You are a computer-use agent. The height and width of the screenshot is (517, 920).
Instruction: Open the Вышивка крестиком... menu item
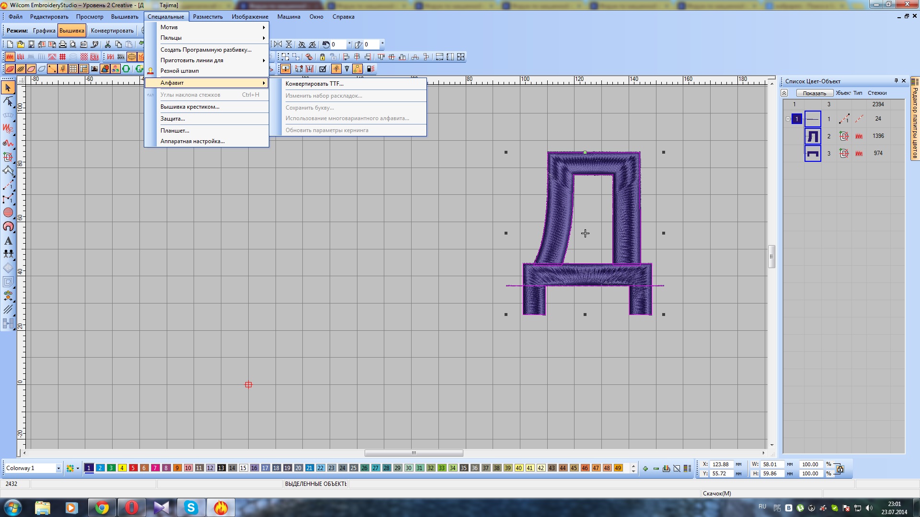(190, 107)
